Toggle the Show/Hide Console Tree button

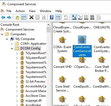(x=24, y=17)
